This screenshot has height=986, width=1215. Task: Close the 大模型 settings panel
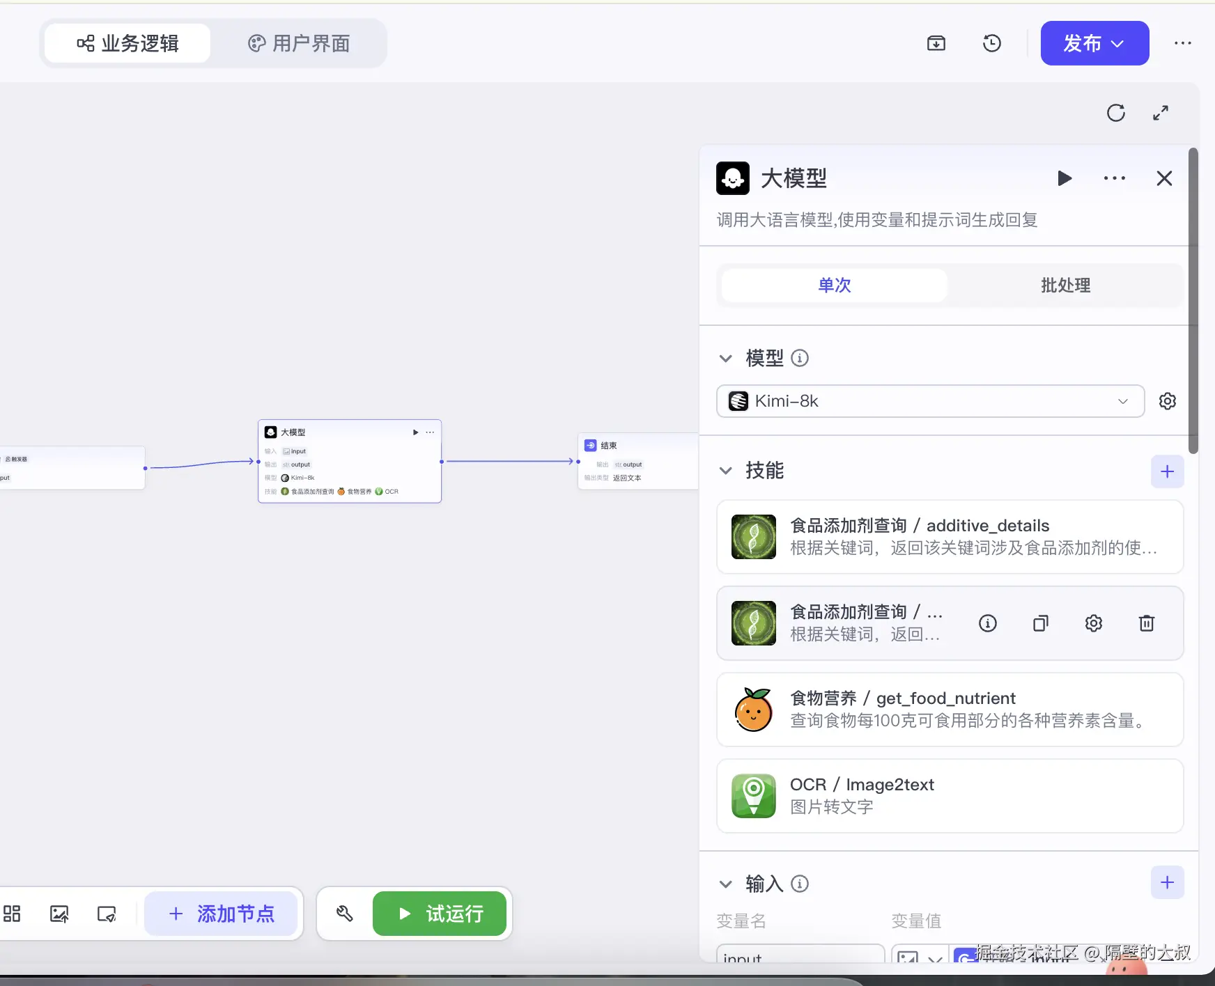1164,178
